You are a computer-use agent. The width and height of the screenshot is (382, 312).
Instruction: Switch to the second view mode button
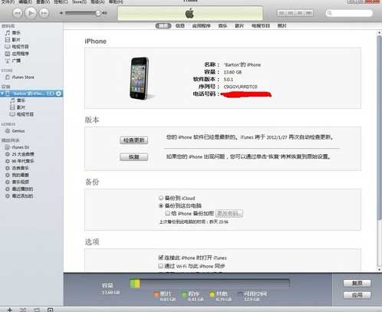tap(291, 13)
